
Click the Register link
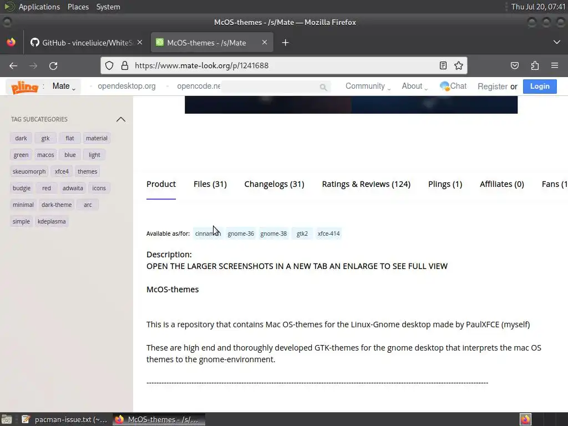coord(493,87)
